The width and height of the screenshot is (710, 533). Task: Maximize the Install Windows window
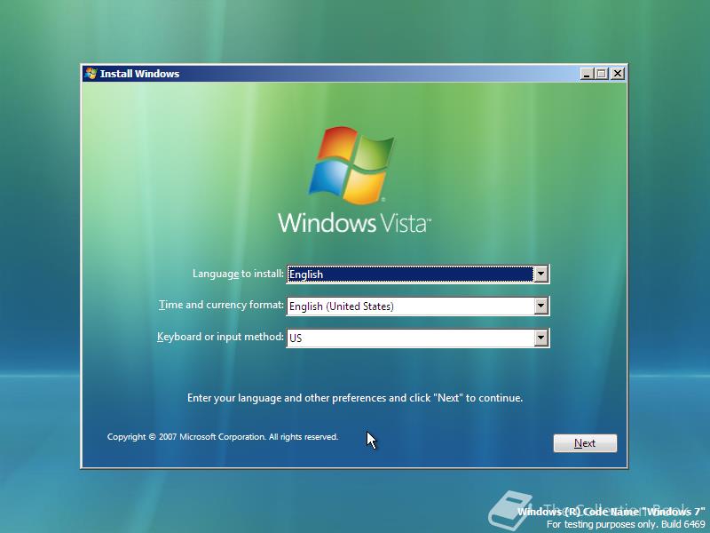tap(602, 74)
